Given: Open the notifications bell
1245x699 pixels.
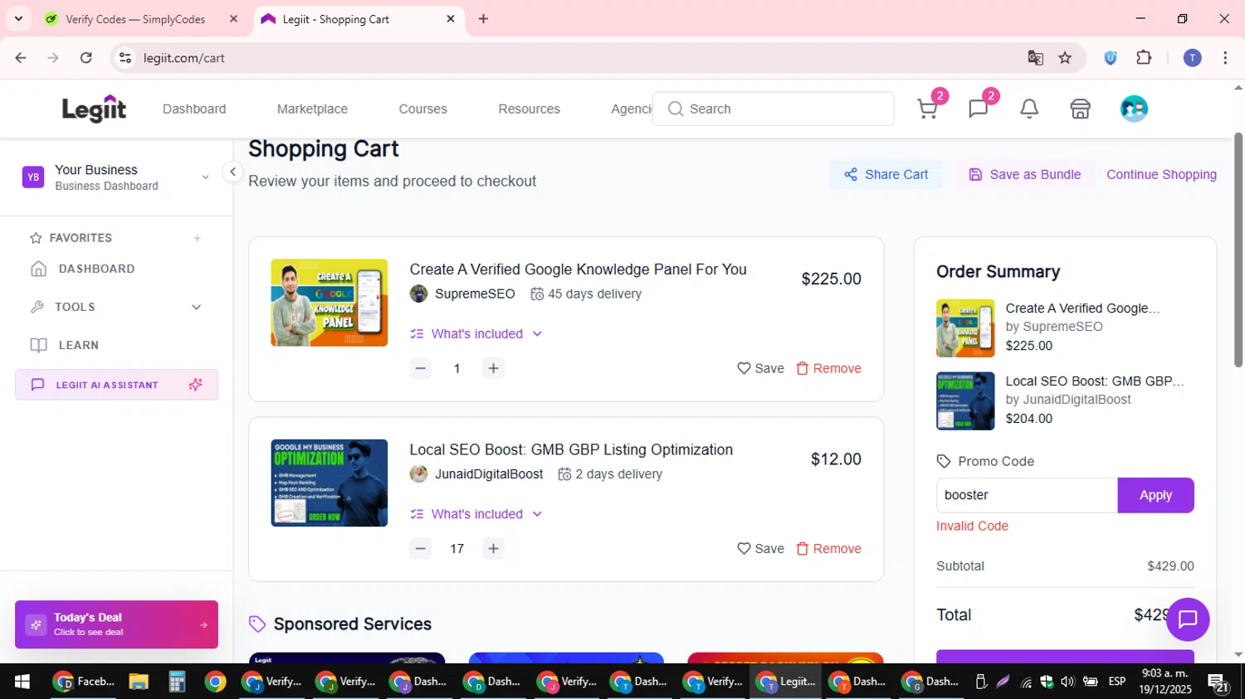Looking at the screenshot, I should coord(1029,109).
